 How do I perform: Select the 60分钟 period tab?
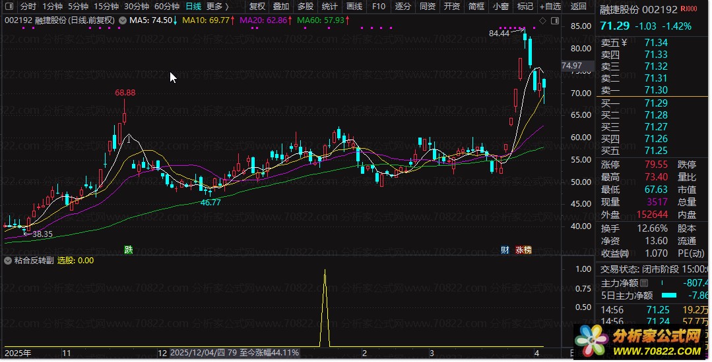point(167,7)
